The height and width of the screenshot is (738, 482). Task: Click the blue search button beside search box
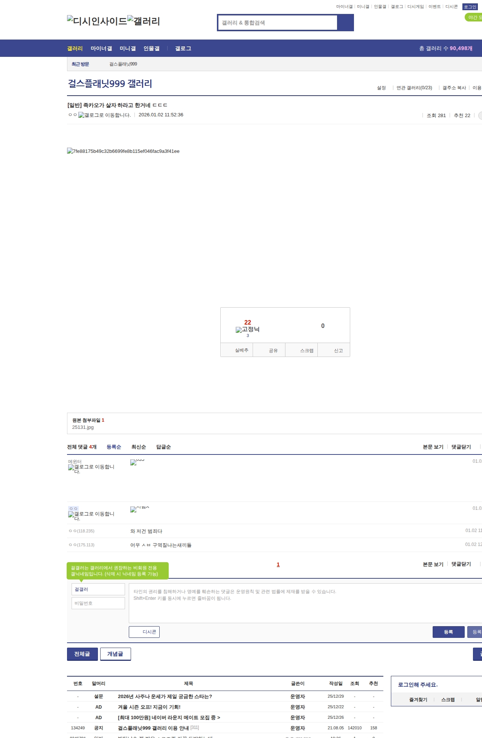tap(345, 23)
